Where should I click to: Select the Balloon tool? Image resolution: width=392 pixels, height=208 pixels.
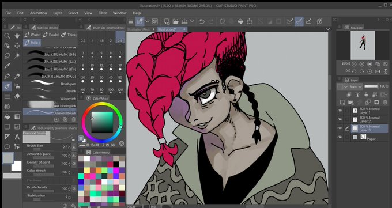(x=7, y=147)
